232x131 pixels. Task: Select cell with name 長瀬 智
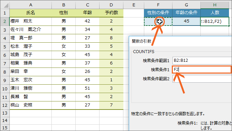(x=31, y=97)
